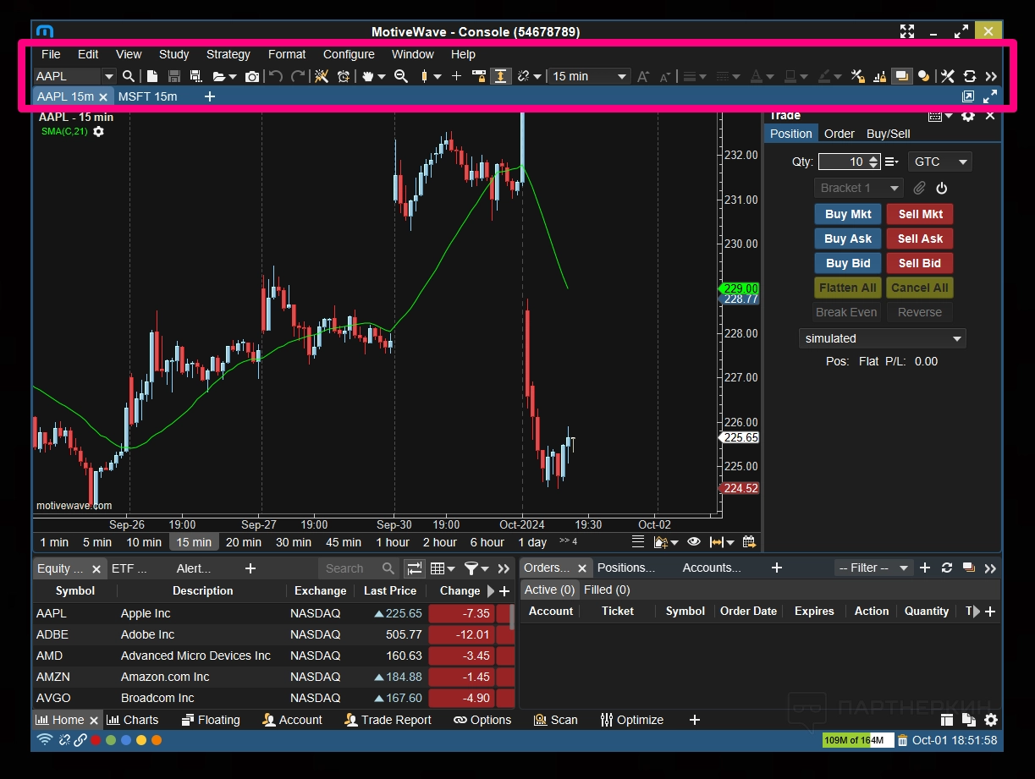Toggle the power icon beside Bracket 1
Screen dimensions: 1035x779
coord(942,188)
